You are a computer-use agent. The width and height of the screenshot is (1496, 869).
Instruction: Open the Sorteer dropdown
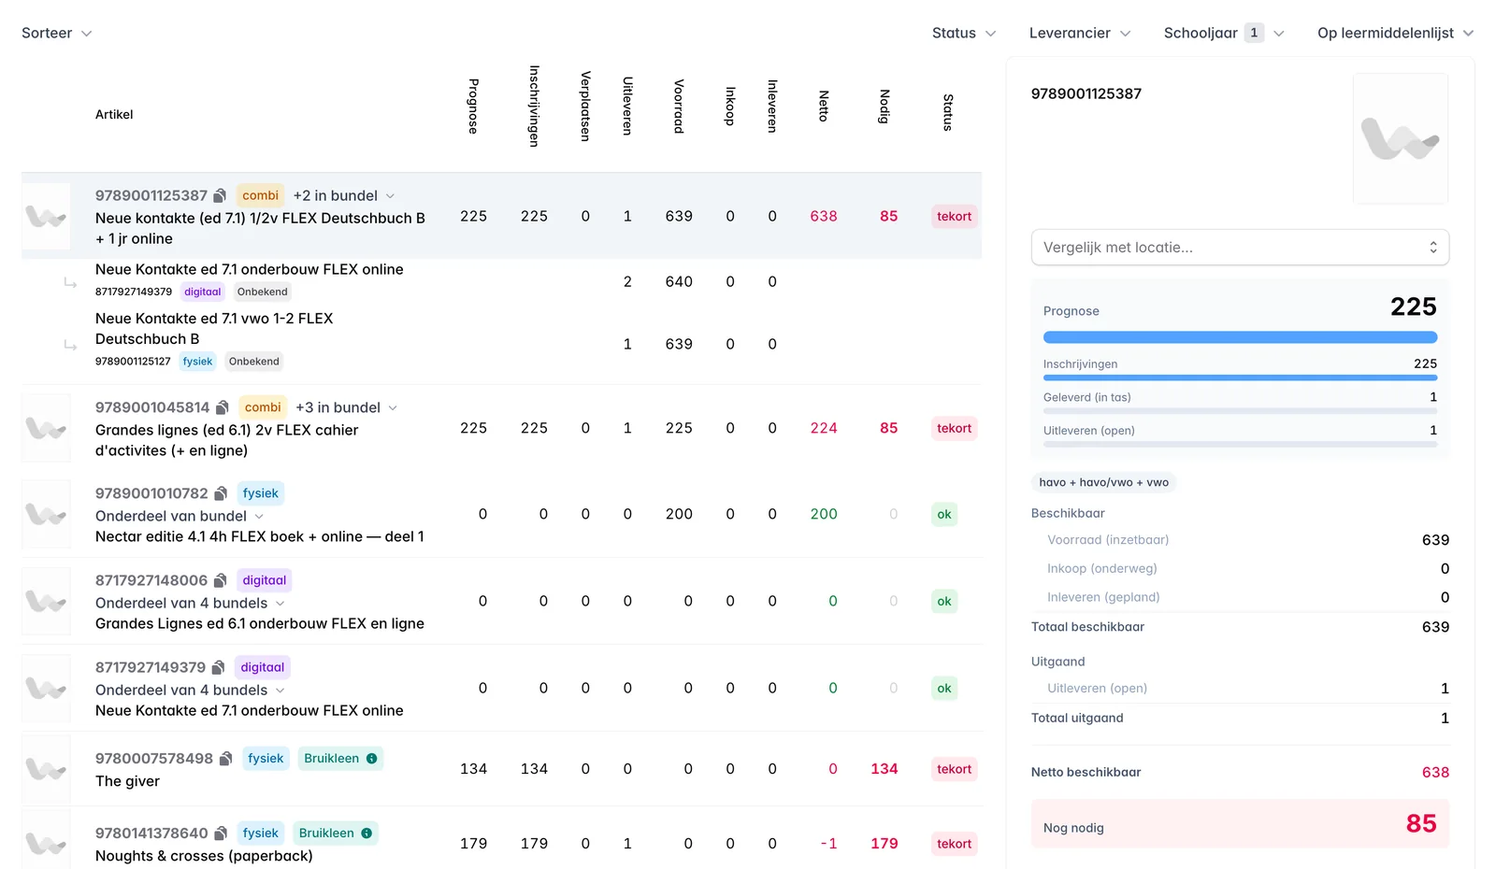click(56, 33)
